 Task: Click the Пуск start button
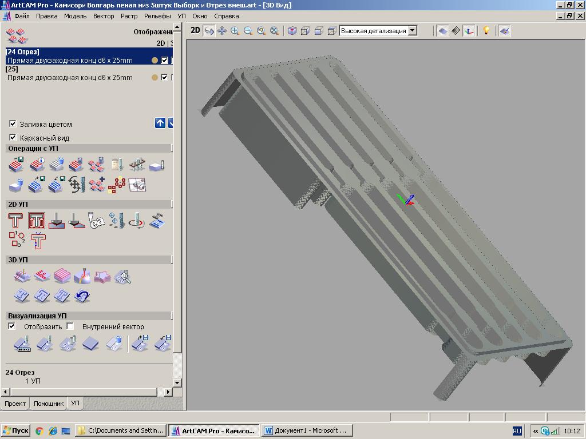click(15, 430)
